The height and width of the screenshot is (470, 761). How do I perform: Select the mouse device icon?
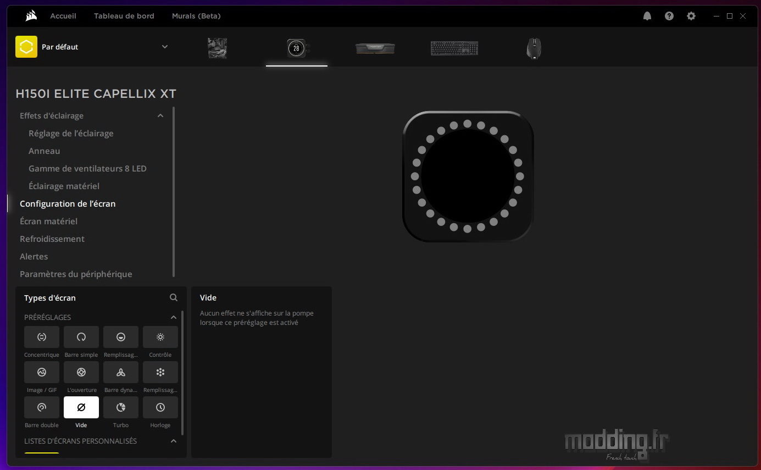coord(534,48)
